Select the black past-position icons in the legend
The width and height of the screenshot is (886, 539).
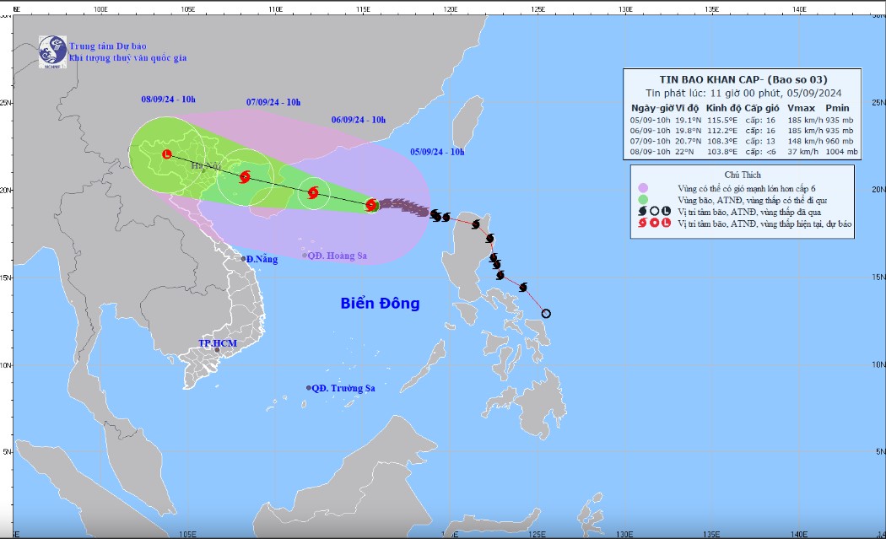653,212
